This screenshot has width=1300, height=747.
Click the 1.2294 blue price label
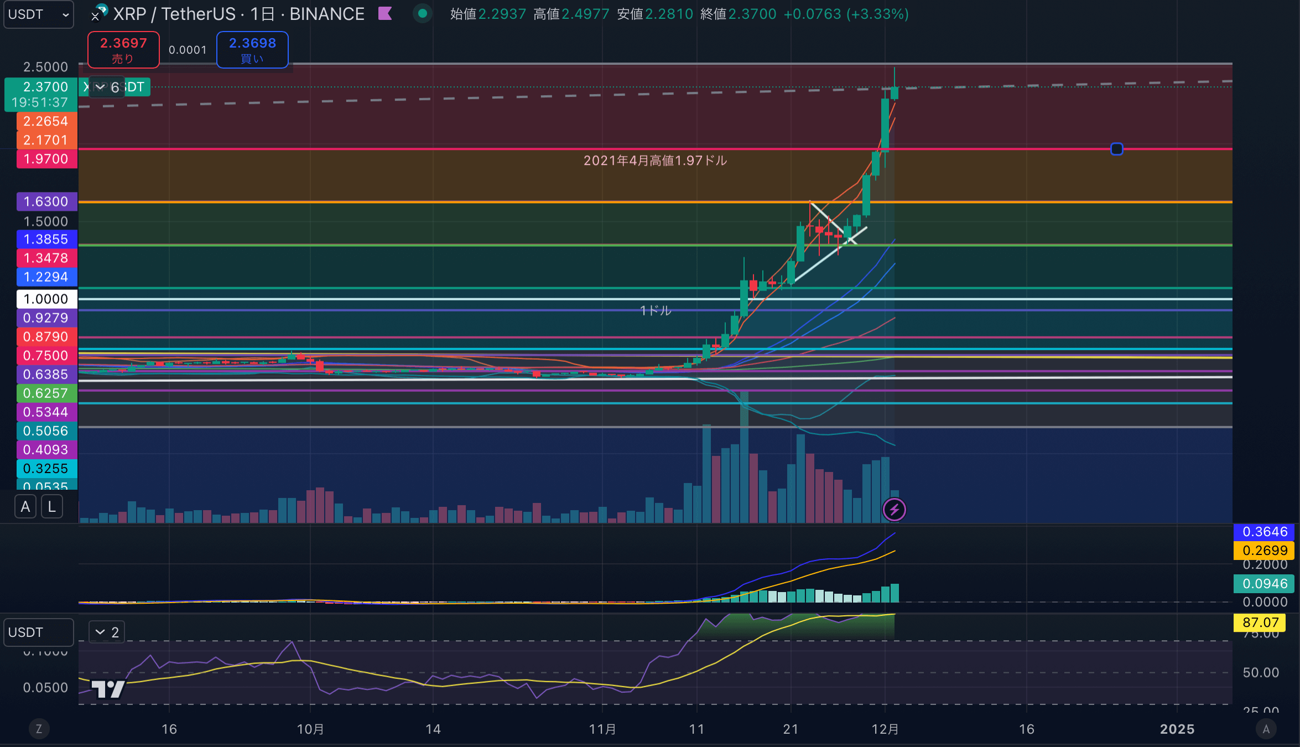click(46, 277)
